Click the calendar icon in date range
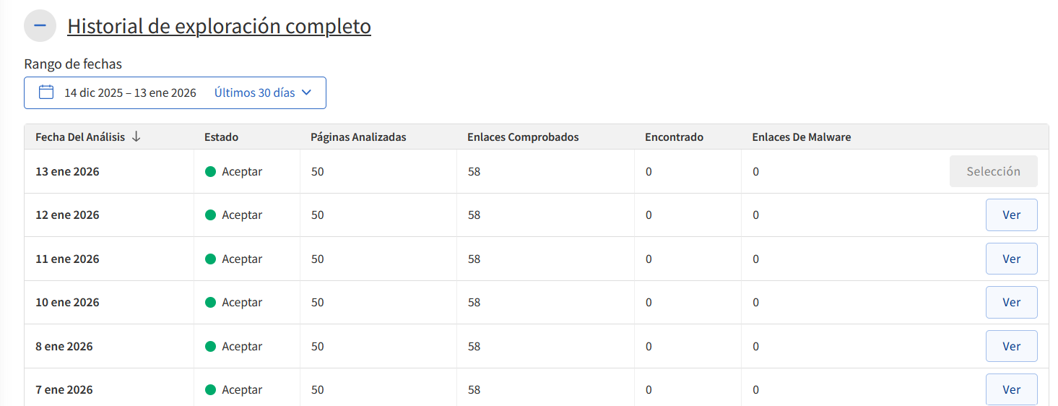The width and height of the screenshot is (1058, 406). tap(46, 92)
